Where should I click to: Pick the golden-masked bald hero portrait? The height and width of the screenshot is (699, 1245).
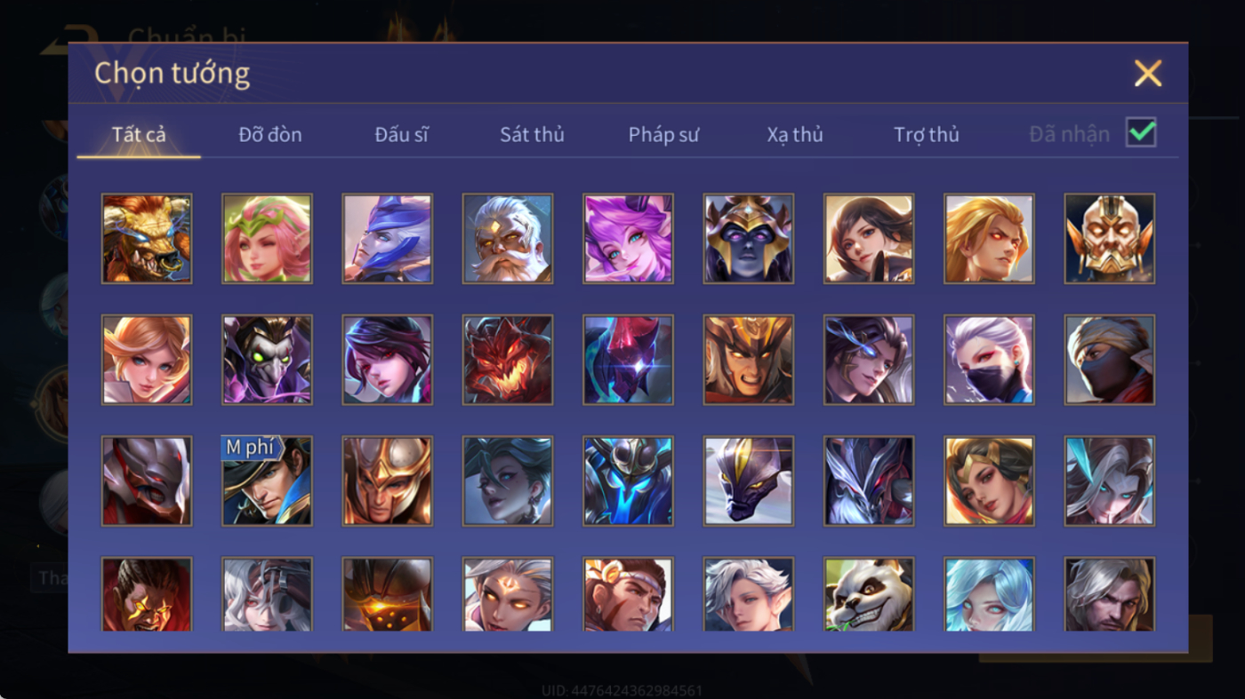point(1110,239)
